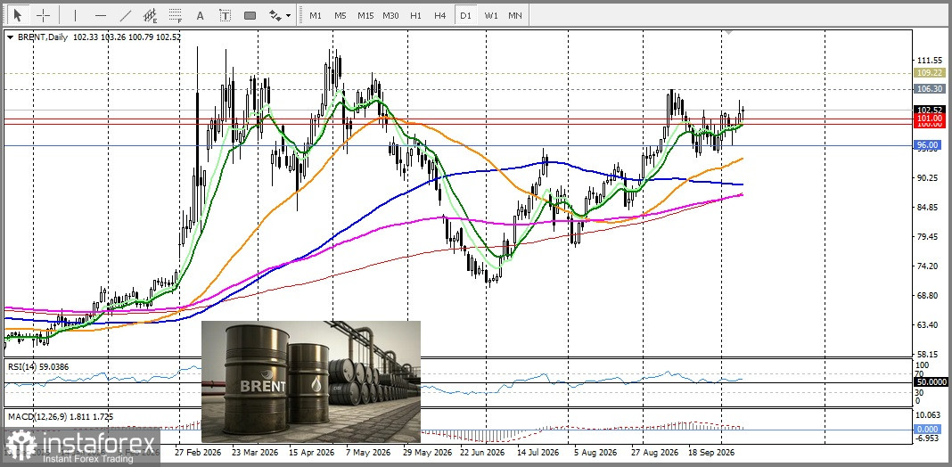The width and height of the screenshot is (952, 467).
Task: Switch to the M5 timeframe
Action: click(340, 15)
